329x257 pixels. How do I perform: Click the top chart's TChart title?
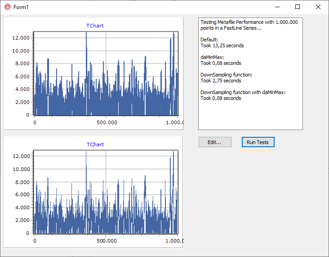point(95,26)
